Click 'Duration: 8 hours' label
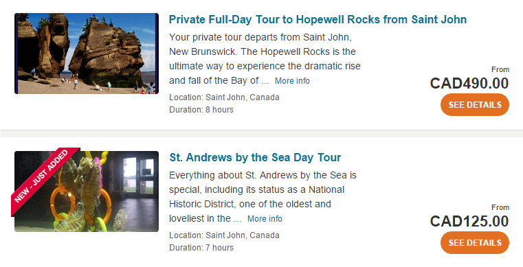This screenshot has height=267, width=523. coord(201,110)
